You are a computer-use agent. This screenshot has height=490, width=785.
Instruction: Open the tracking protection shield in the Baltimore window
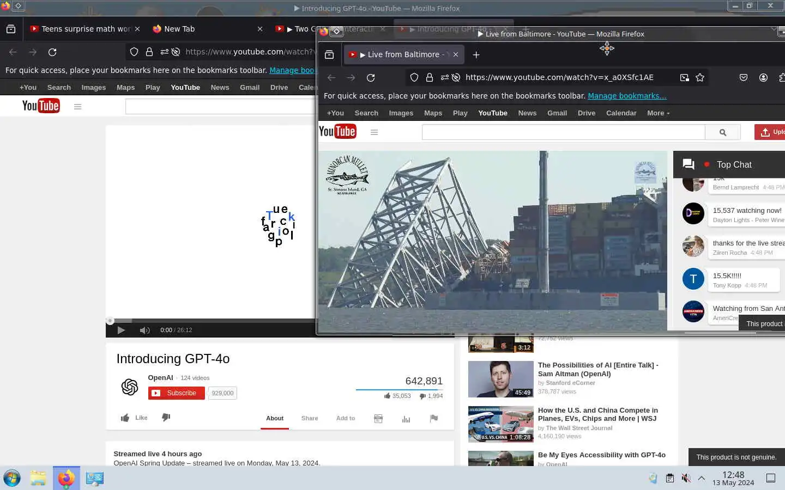coord(414,78)
